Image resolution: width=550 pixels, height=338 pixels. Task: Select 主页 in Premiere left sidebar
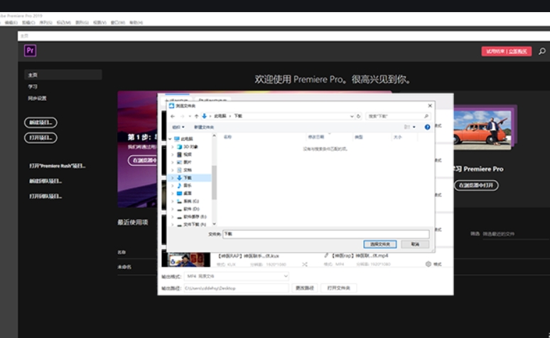tap(63, 75)
